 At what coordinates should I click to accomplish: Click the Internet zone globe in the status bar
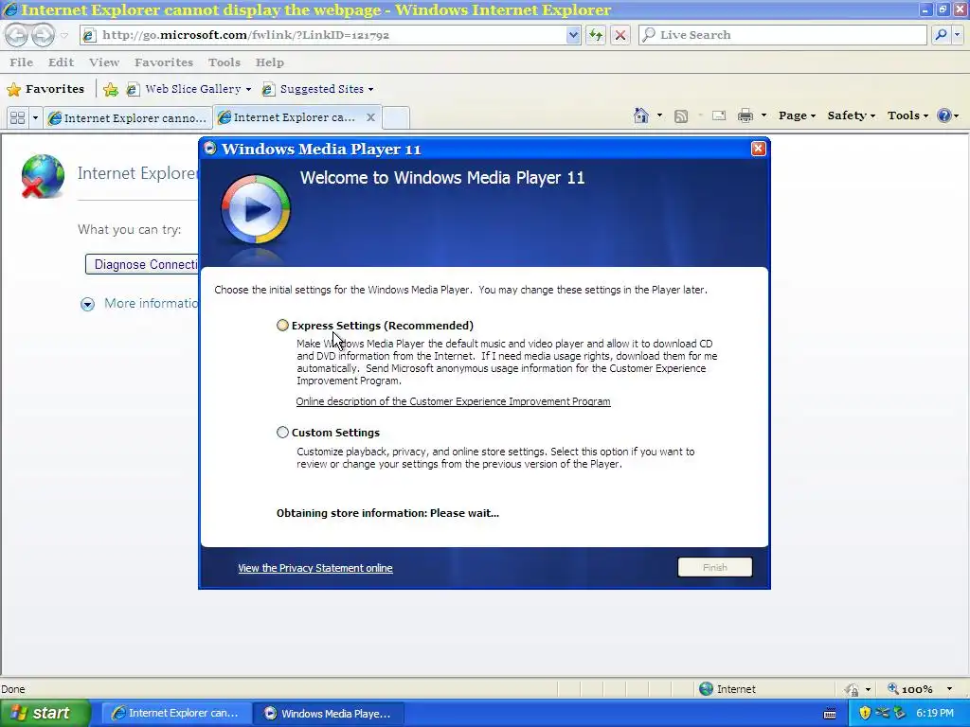point(706,689)
